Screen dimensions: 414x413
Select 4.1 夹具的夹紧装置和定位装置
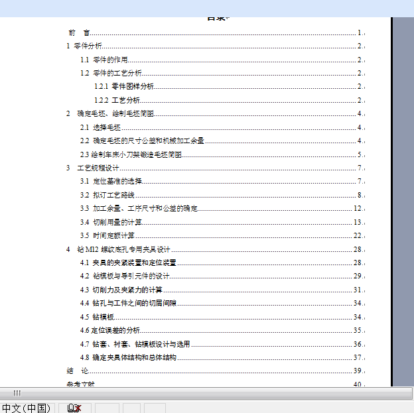(x=222, y=263)
